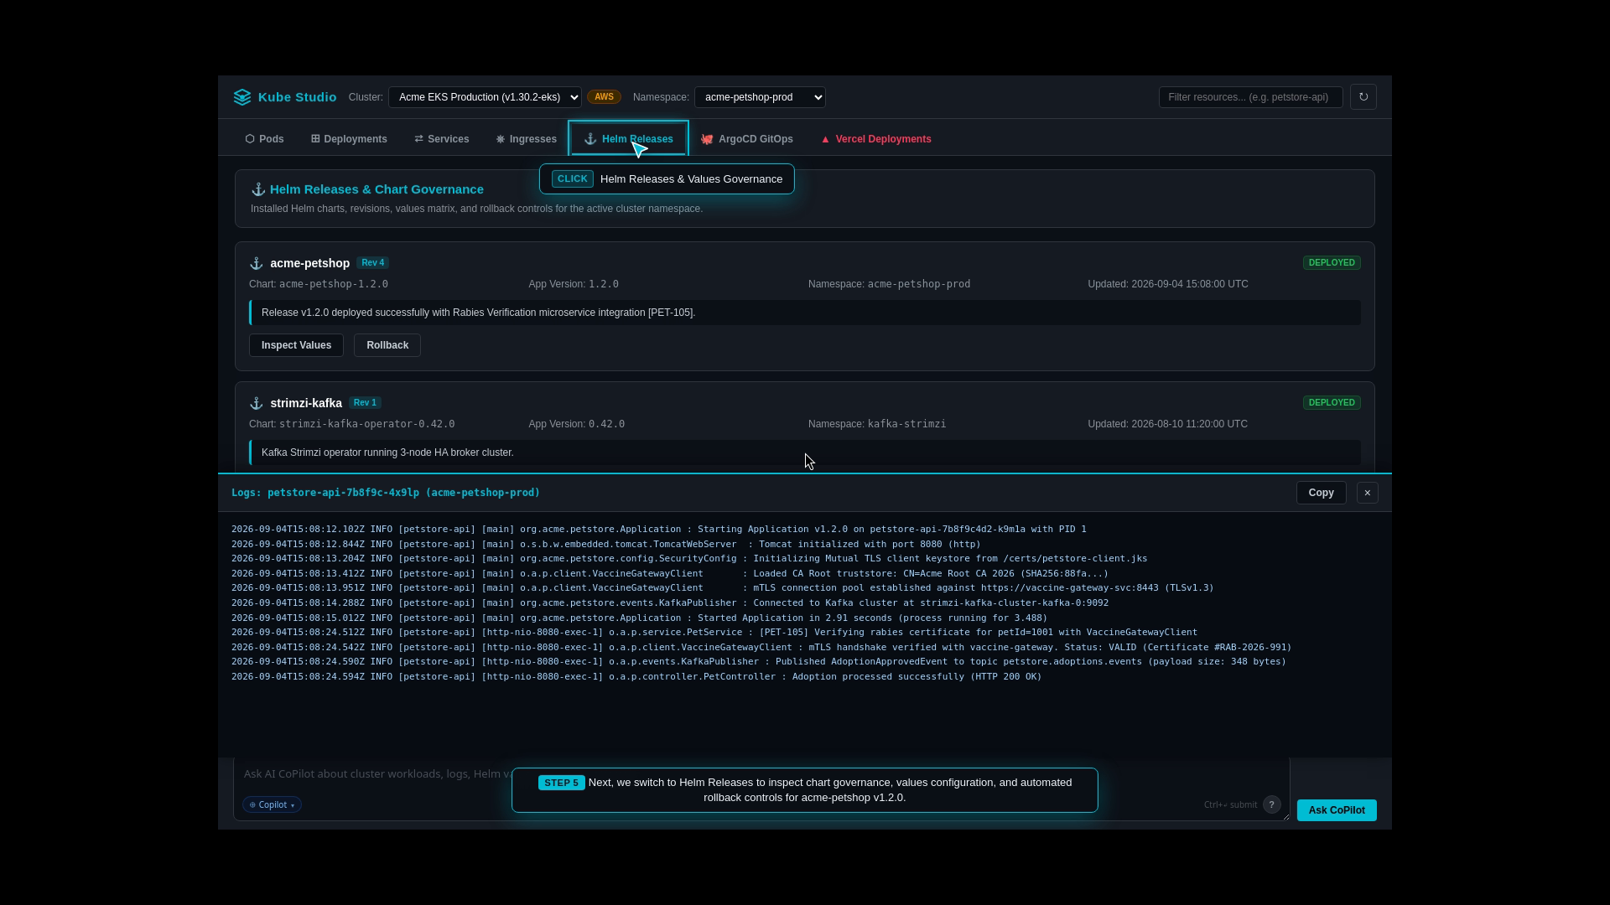Focus the Filter resources search field

click(x=1251, y=97)
